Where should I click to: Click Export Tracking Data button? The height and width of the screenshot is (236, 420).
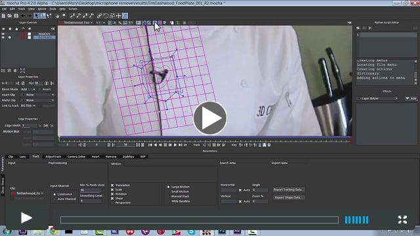click(x=289, y=189)
